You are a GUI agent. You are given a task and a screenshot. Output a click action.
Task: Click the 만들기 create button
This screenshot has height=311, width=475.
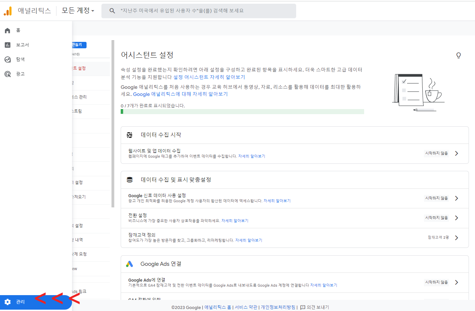coord(79,45)
